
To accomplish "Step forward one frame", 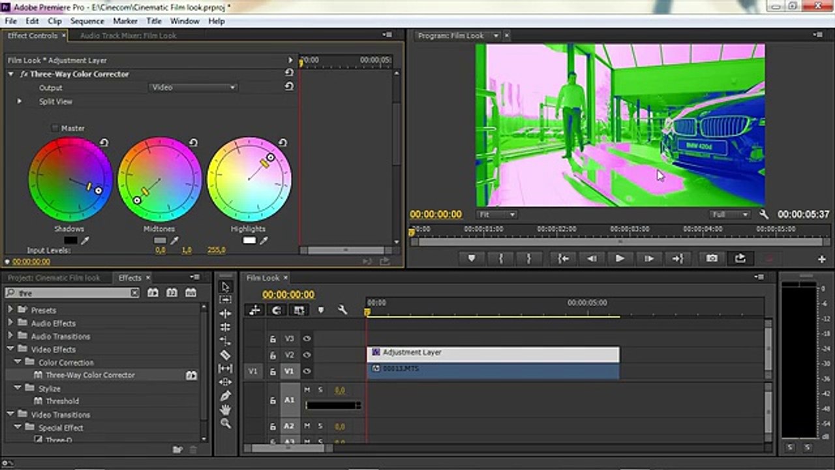I will [x=648, y=258].
